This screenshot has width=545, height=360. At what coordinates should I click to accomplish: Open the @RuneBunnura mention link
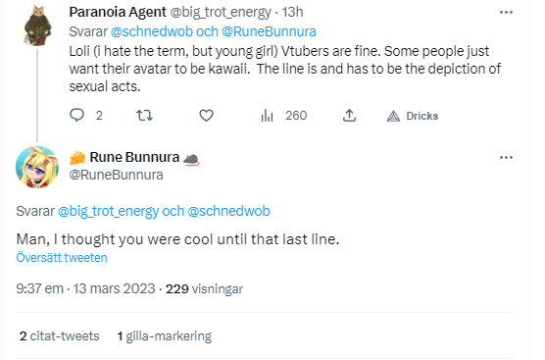pos(269,31)
